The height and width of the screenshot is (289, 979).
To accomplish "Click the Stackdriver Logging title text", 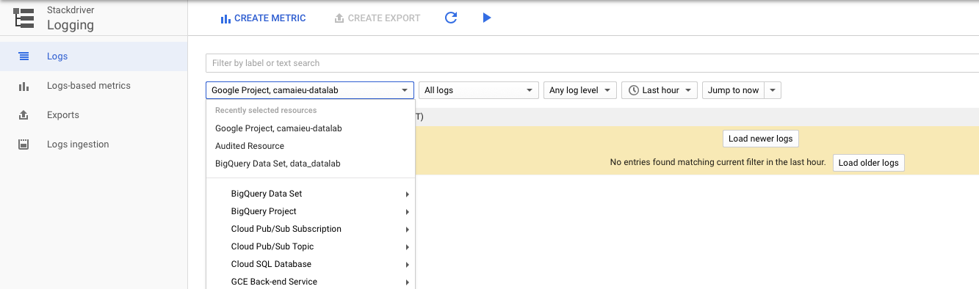I will click(71, 19).
